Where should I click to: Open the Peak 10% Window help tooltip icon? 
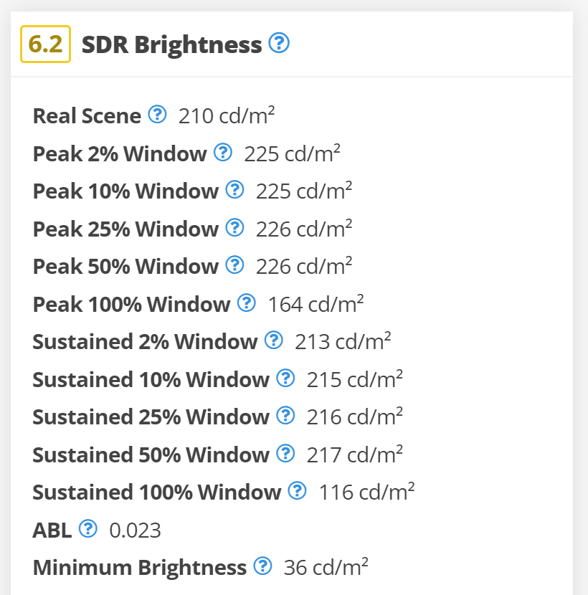click(235, 189)
